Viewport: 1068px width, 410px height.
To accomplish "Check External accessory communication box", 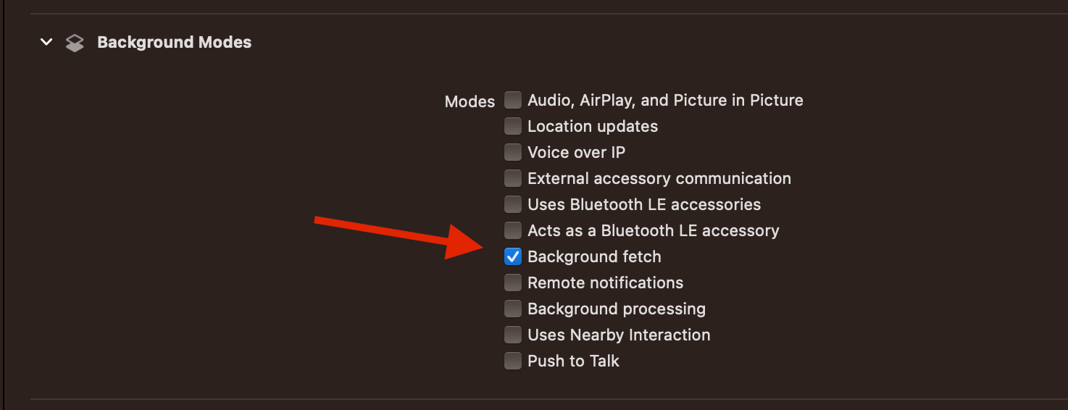I will 513,178.
